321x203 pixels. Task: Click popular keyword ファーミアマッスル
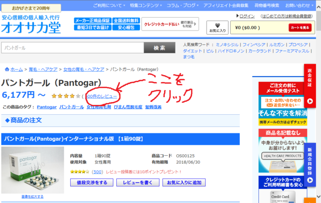coord(292,51)
